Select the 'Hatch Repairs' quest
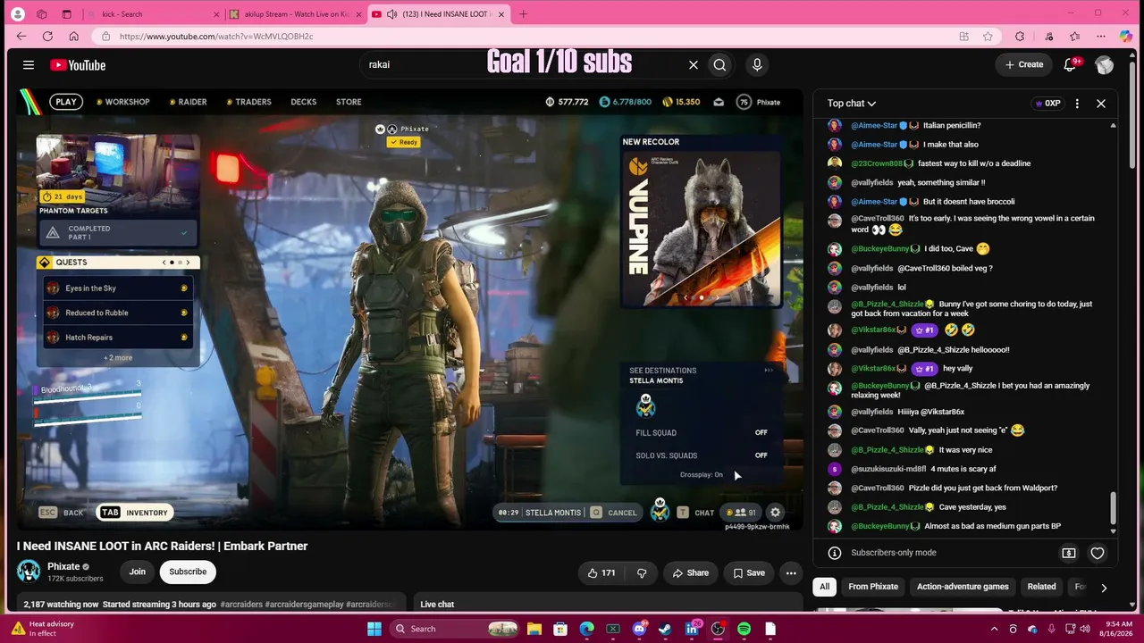This screenshot has width=1144, height=643. (x=117, y=338)
